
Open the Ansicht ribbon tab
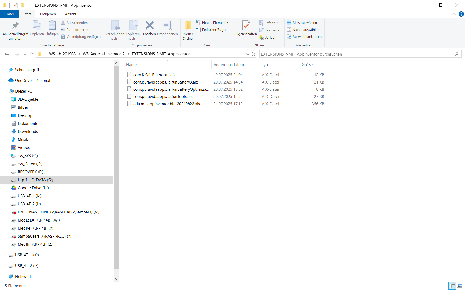71,14
